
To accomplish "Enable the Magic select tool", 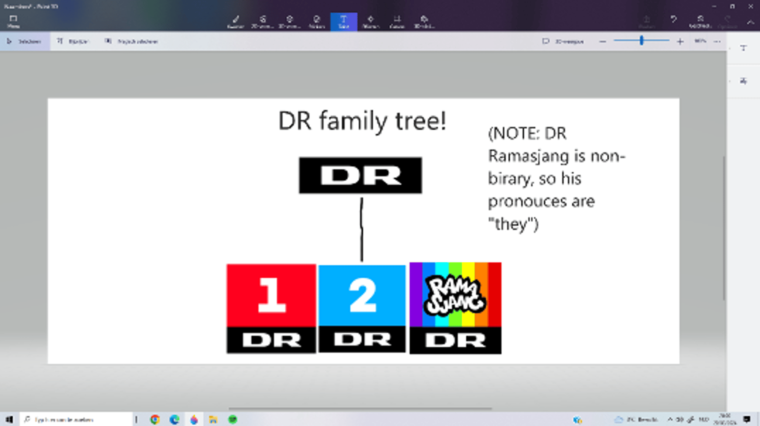I will pos(131,41).
